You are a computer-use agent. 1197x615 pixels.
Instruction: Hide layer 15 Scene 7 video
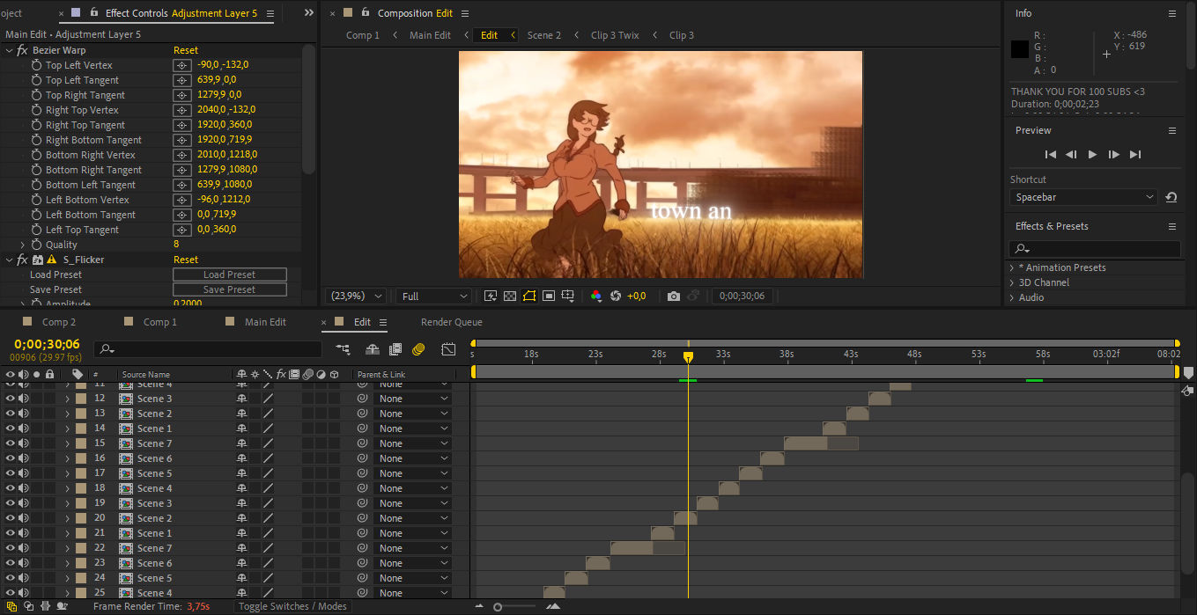11,443
